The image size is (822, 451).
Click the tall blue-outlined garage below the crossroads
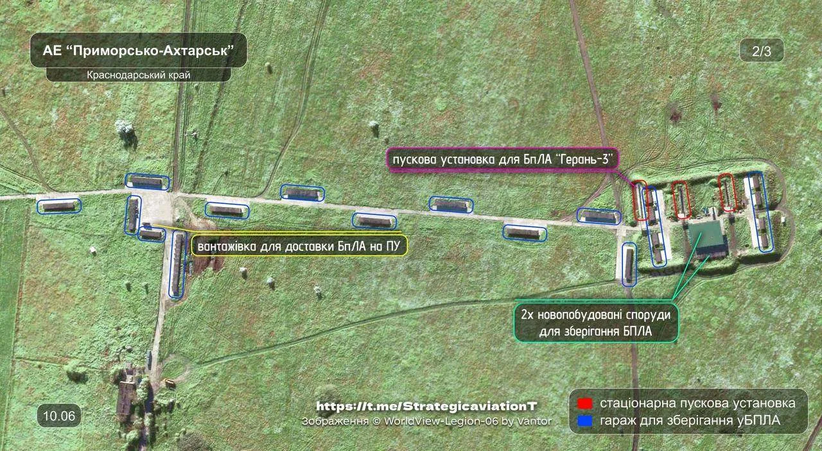point(177,264)
